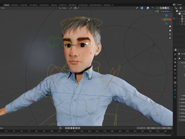The width and height of the screenshot is (185, 139).
Task: Select wireframe viewport shading
Action: [x=161, y=8]
